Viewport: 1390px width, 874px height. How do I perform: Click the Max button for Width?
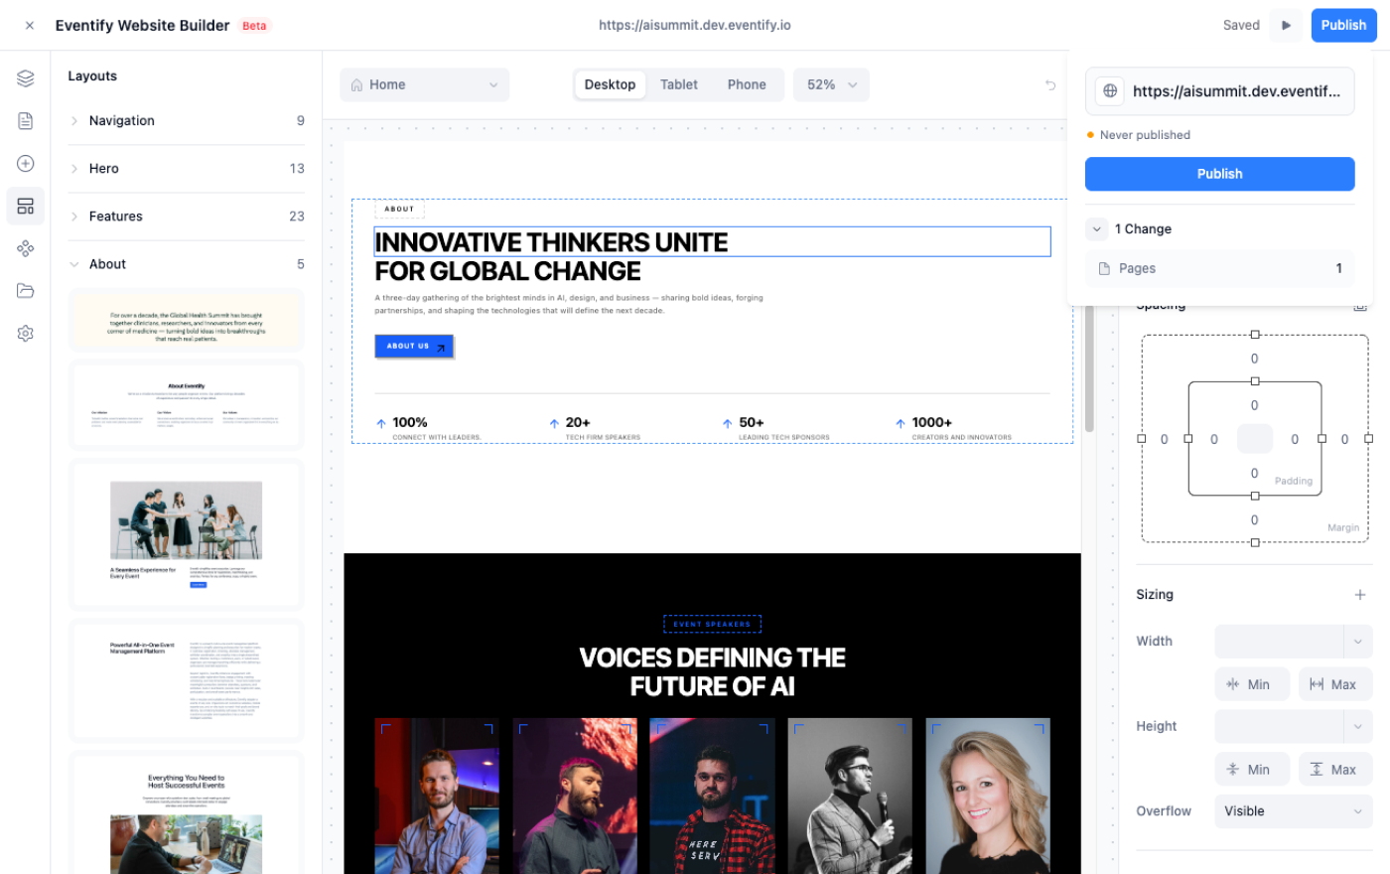[x=1335, y=684]
